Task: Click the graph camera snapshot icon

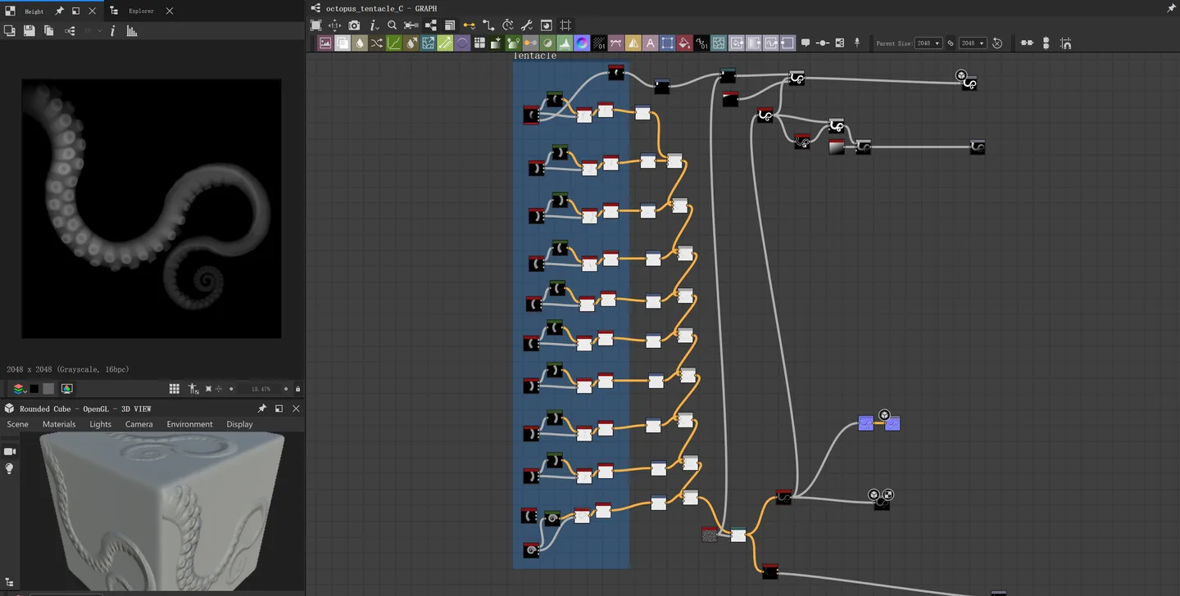Action: click(354, 25)
